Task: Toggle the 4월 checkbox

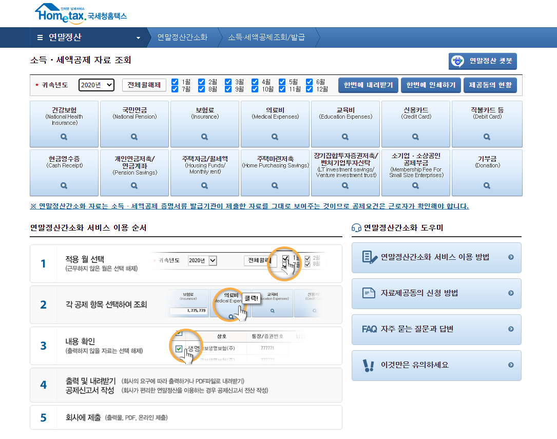Action: (x=255, y=82)
